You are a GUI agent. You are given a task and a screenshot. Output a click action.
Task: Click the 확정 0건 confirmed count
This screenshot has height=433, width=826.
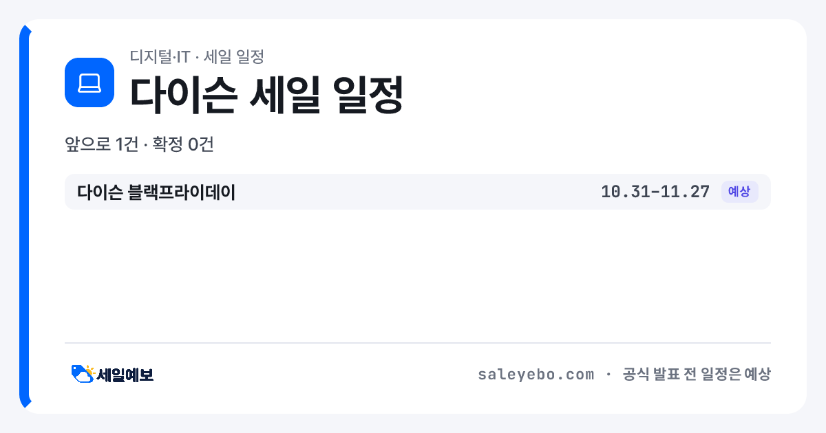[183, 145]
